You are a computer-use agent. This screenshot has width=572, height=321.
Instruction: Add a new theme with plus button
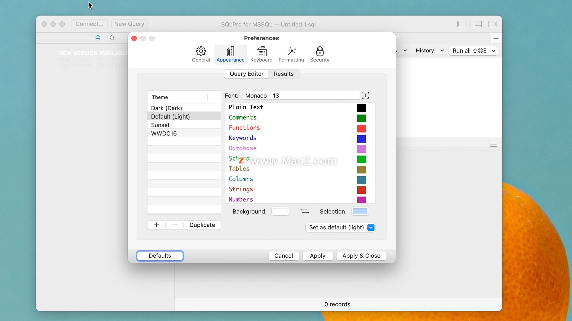[156, 225]
